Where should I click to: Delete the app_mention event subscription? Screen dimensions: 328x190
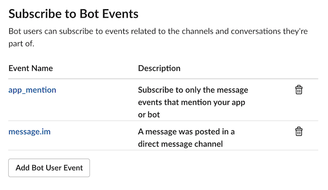point(299,90)
